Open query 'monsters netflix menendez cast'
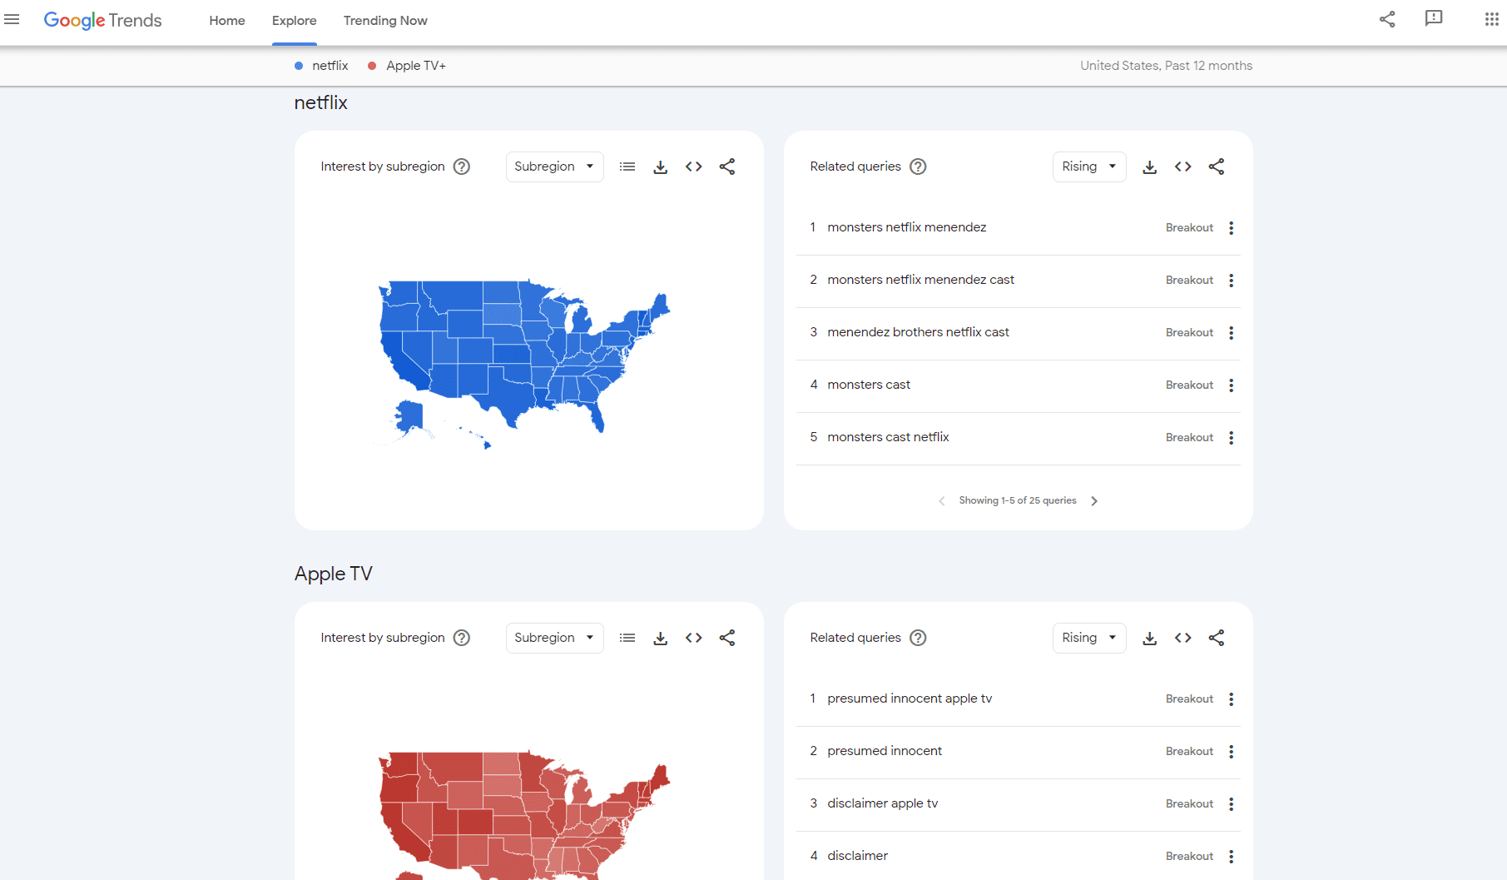Image resolution: width=1507 pixels, height=880 pixels. (921, 280)
